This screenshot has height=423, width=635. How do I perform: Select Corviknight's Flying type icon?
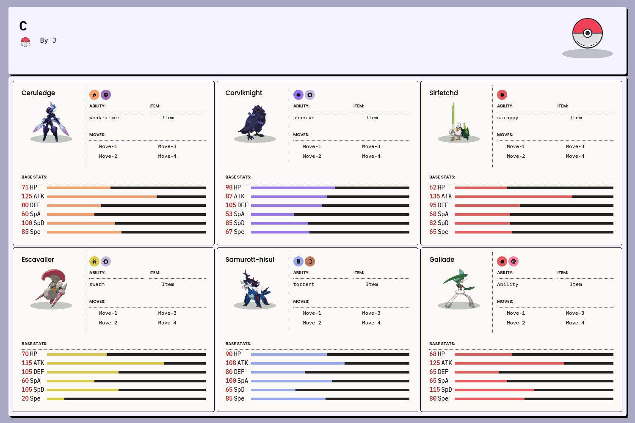coord(298,95)
